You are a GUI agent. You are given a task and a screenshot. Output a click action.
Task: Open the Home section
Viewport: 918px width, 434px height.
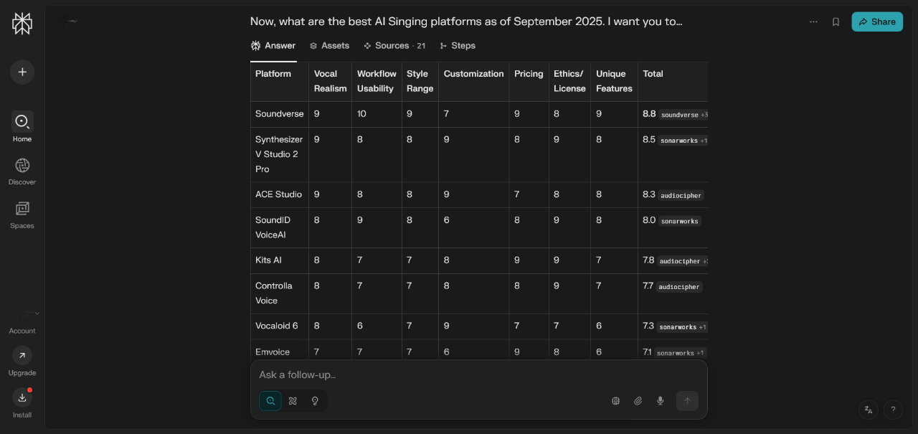22,127
